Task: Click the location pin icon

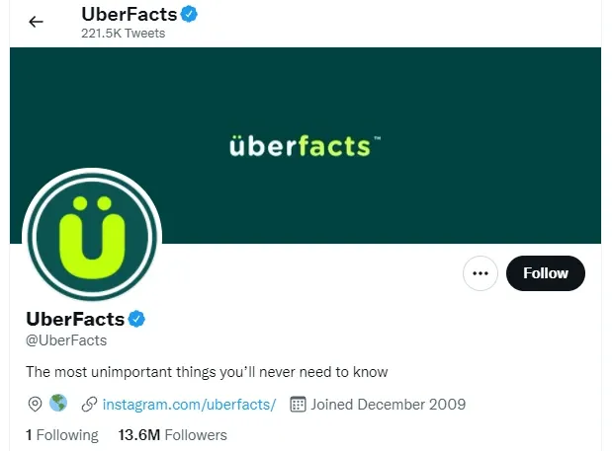Action: pyautogui.click(x=35, y=404)
